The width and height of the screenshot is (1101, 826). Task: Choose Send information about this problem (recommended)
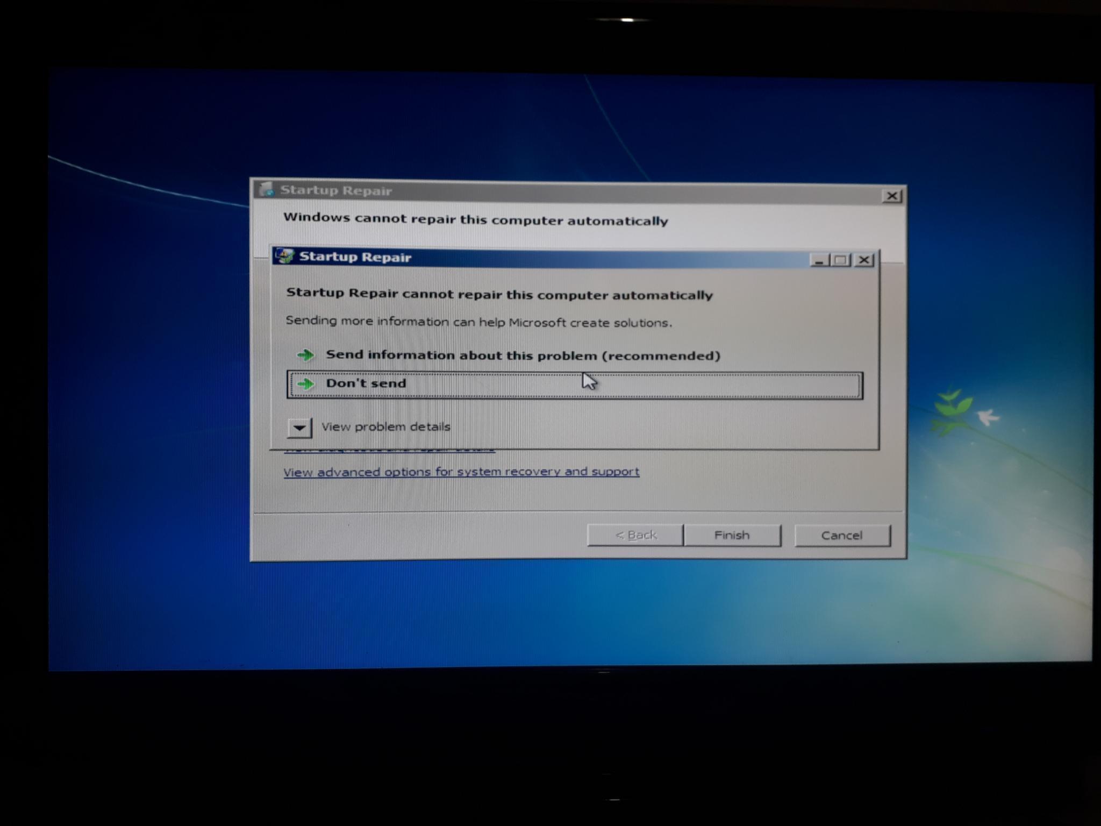pyautogui.click(x=523, y=355)
